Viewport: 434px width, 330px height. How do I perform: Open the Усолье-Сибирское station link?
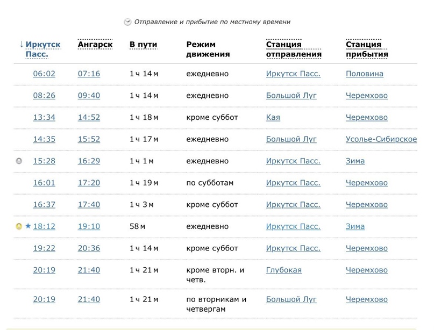(x=381, y=139)
